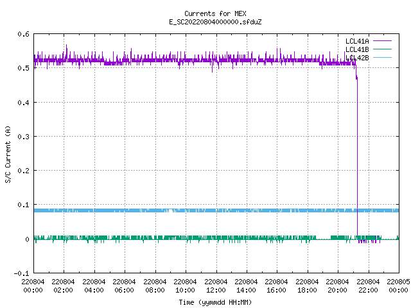
Task: Select the subtitle E_SC20220804000000.sfduZ
Action: (x=215, y=22)
